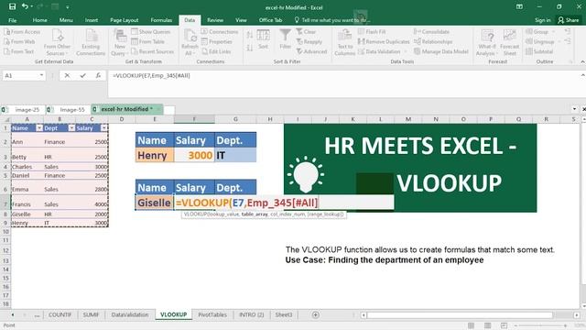Open the PivotTables sheet tab
This screenshot has width=586, height=330.
212,315
